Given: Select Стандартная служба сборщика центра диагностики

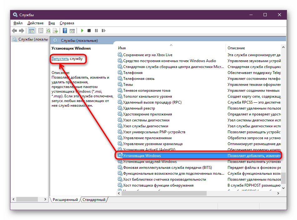Looking at the screenshot, I should point(173,67).
